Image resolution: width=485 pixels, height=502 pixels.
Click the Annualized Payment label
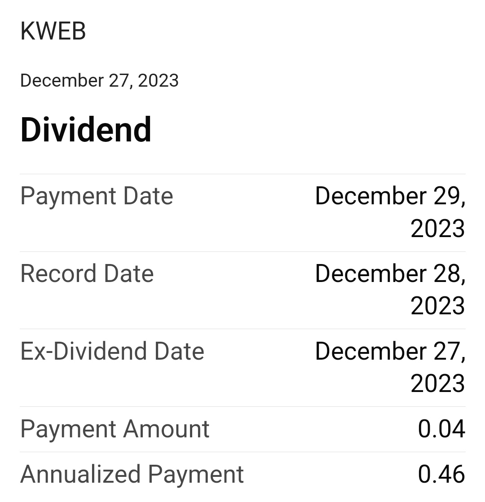[132, 474]
